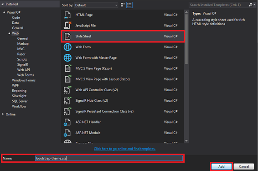Select the SQL Server category
Screen dimensions: 258x171
(20, 101)
